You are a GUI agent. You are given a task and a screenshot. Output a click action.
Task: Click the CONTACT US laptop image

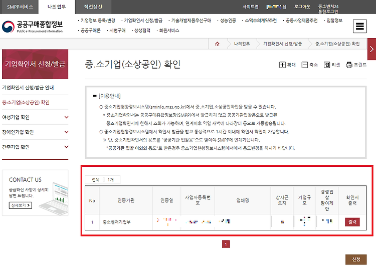pyautogui.click(x=54, y=199)
